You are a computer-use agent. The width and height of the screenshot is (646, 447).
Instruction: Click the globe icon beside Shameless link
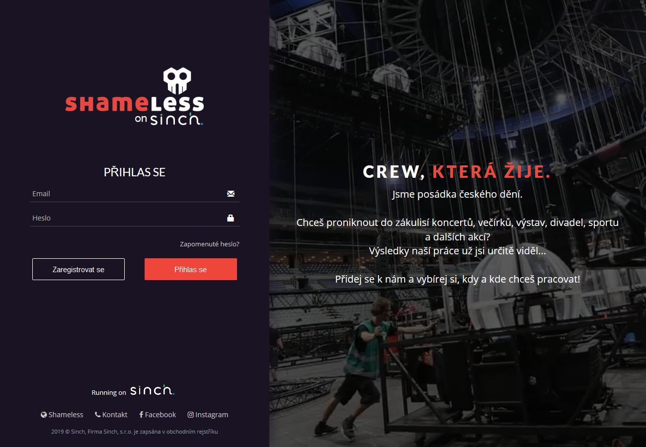[44, 415]
